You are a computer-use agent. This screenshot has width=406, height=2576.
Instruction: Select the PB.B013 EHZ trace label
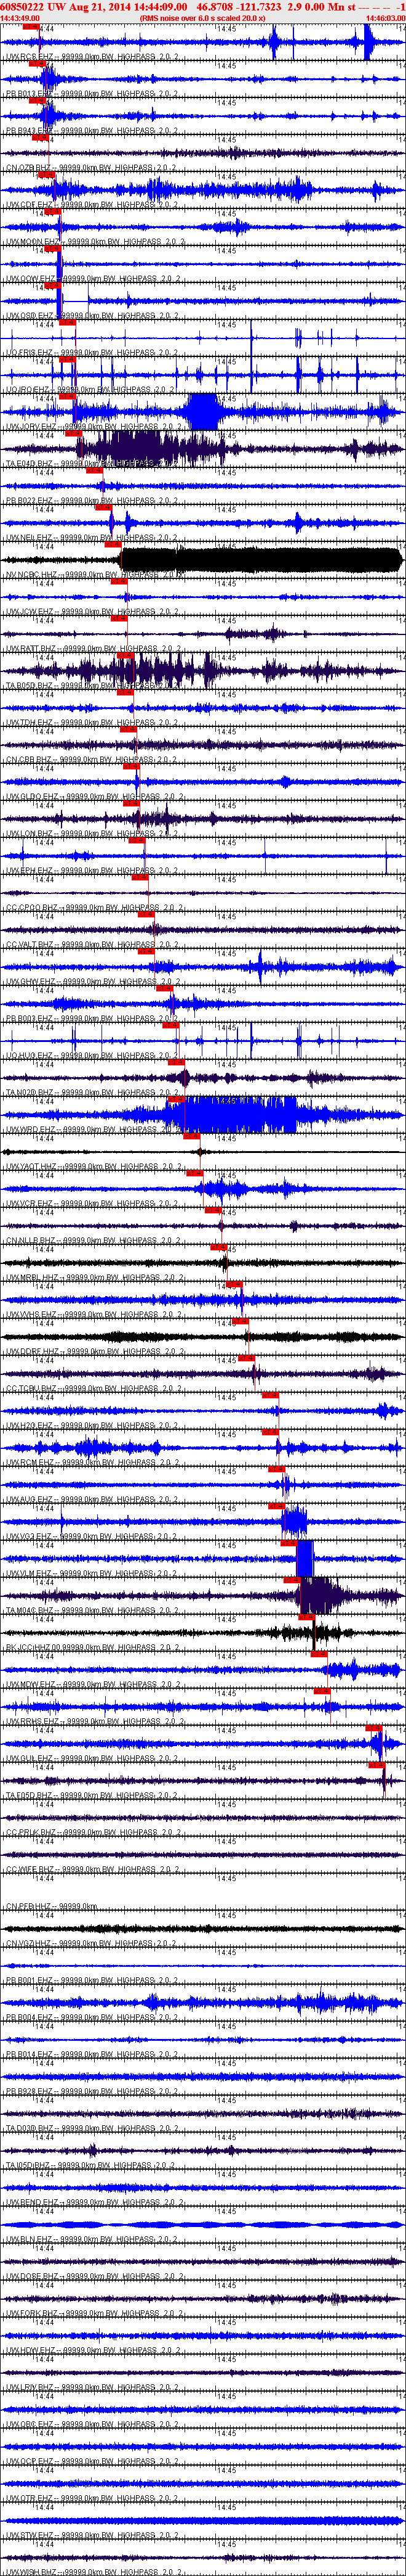tap(92, 94)
